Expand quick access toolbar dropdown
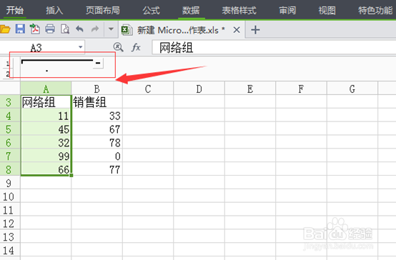 point(111,29)
